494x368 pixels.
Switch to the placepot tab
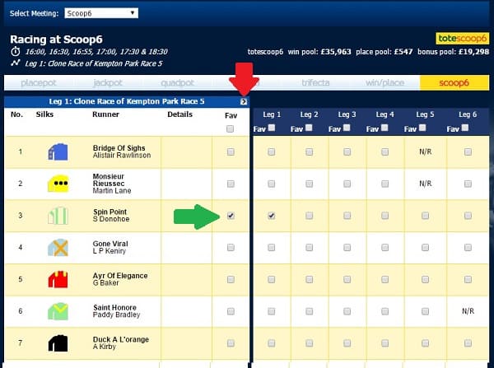(39, 83)
